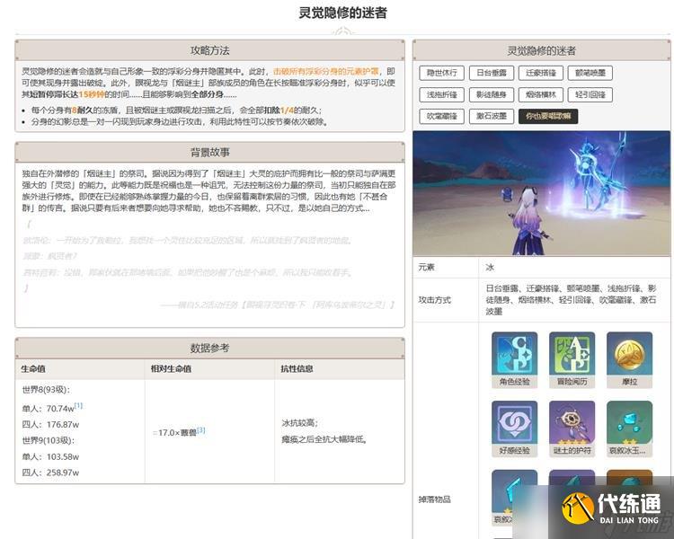Select the 浅拖折锋 skill tab
674x539 pixels.
[441, 94]
